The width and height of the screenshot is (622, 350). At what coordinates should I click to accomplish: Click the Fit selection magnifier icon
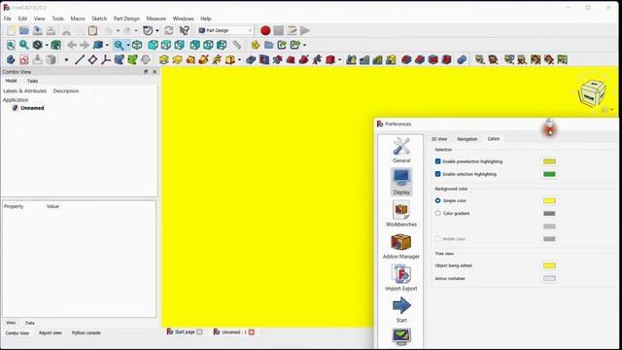point(24,45)
